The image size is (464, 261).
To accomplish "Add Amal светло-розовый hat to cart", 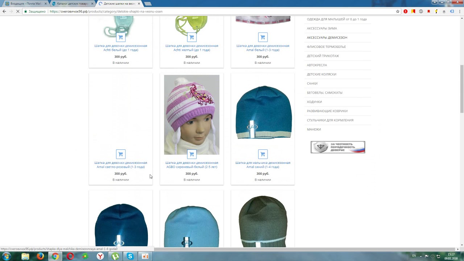I will [121, 154].
